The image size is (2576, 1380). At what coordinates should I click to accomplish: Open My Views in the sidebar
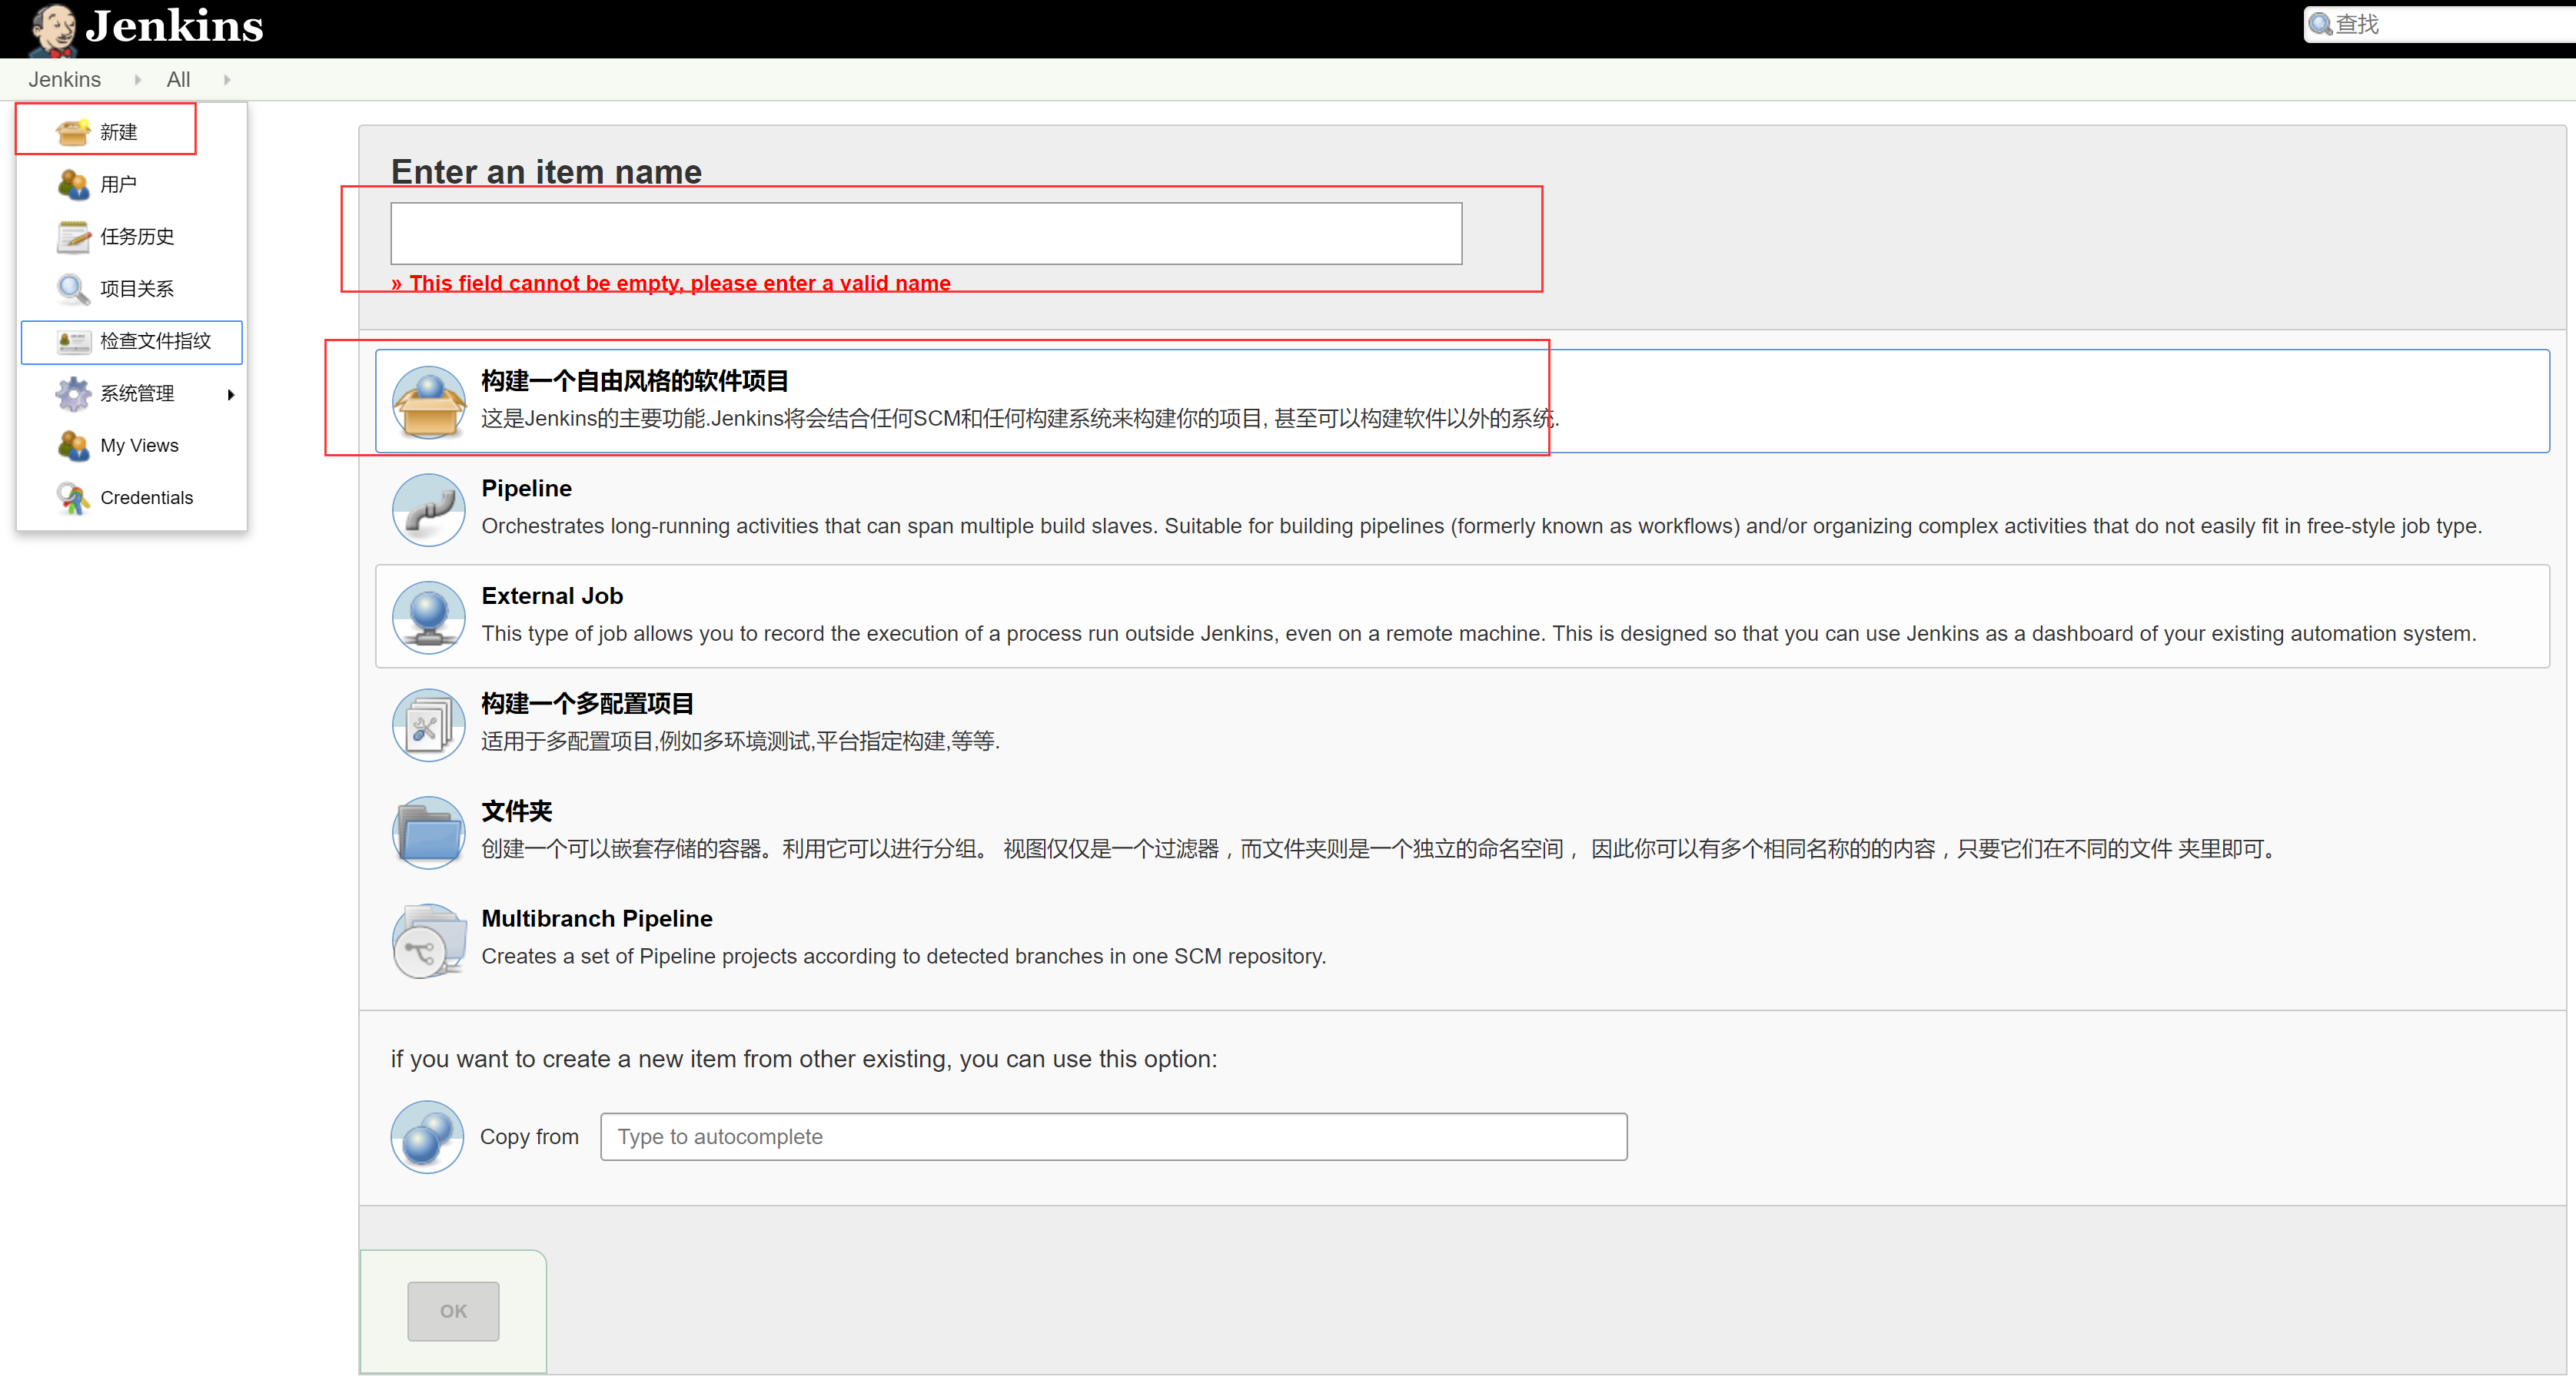coord(139,446)
